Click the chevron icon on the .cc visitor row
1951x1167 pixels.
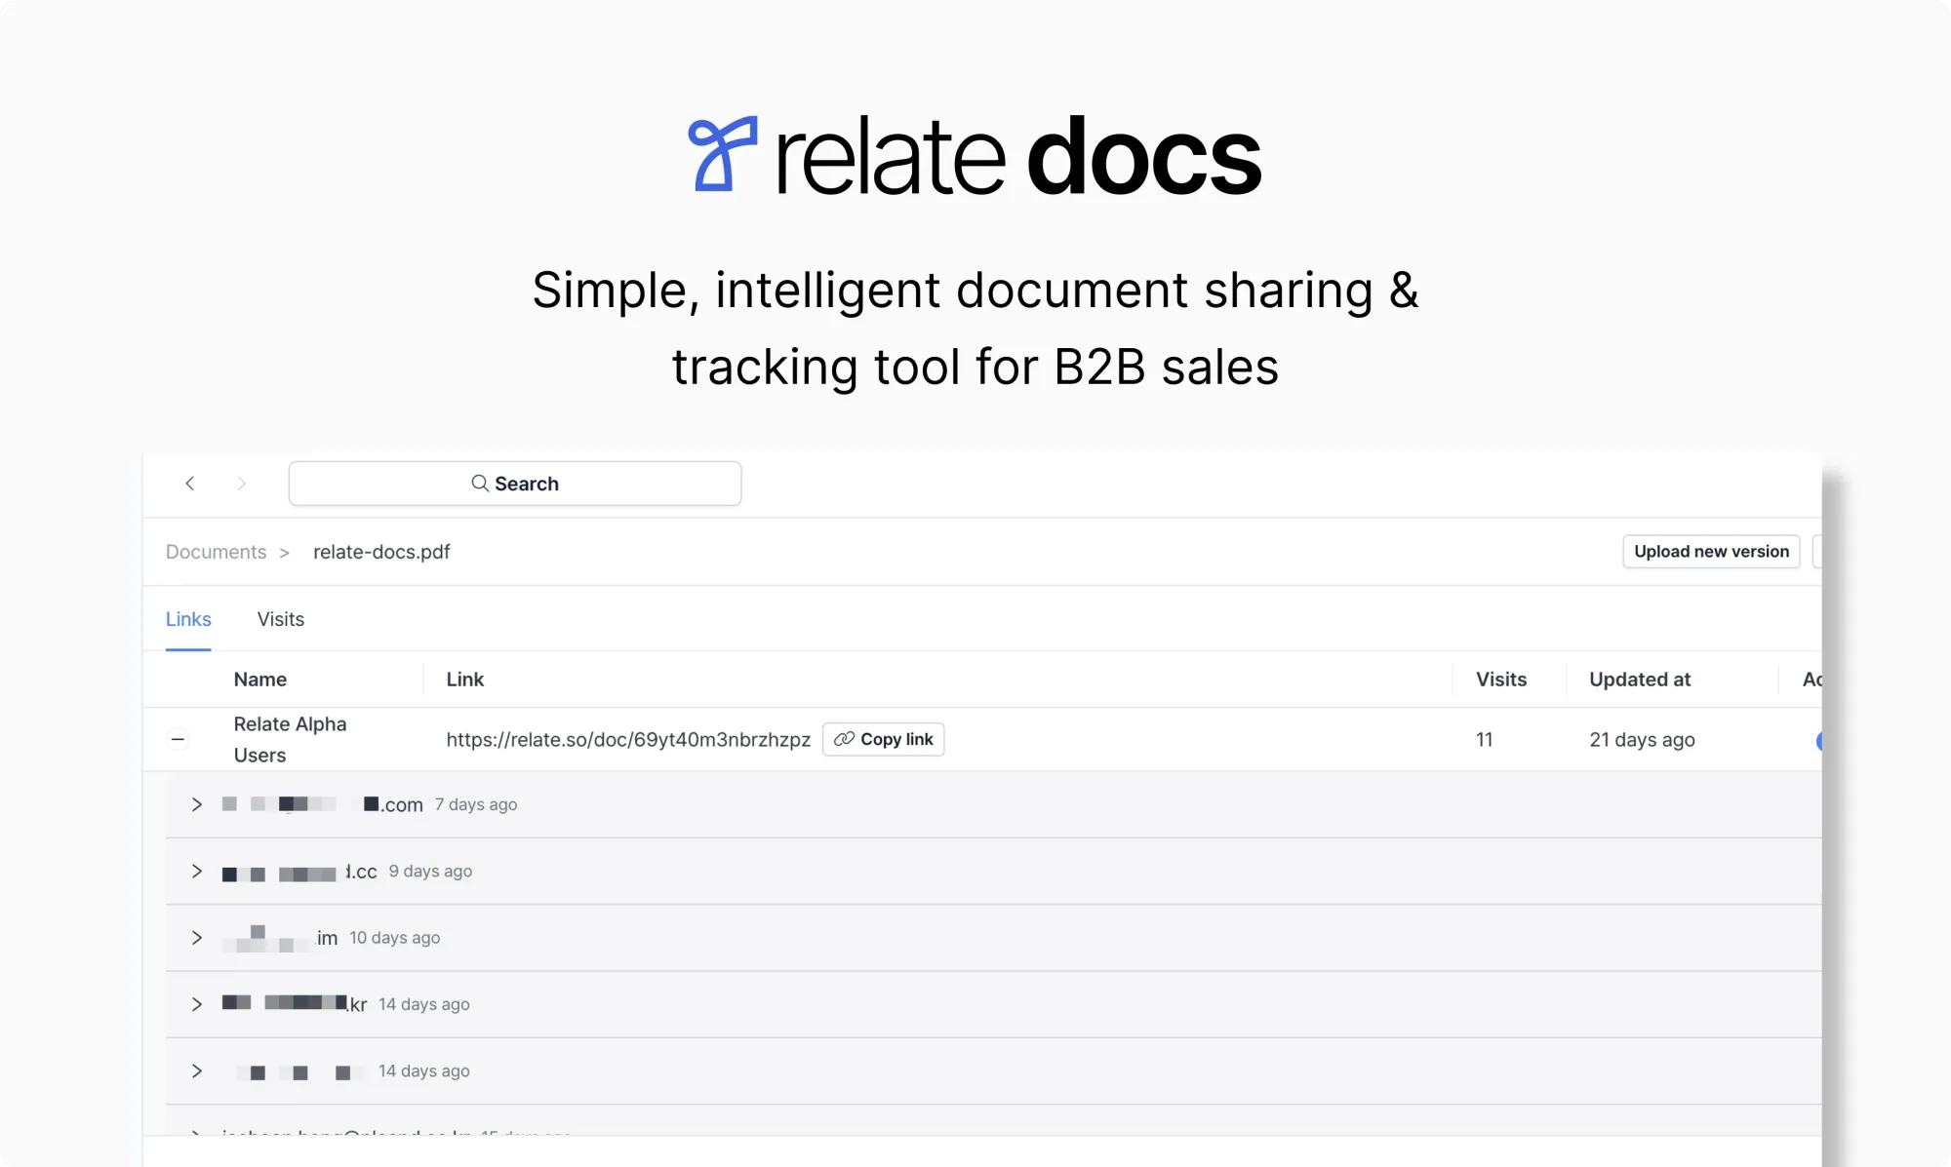[196, 871]
